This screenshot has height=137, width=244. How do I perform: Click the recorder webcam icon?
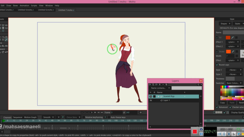pos(229,134)
